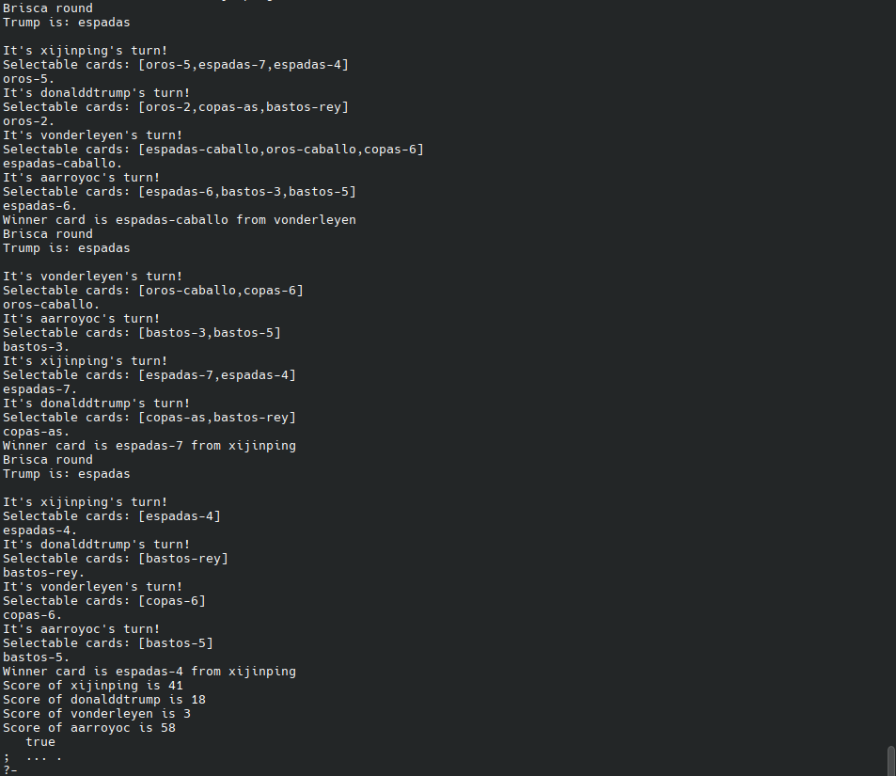Click the winner line for espadas-caballo
Viewport: 896px width, 776px height.
click(180, 220)
